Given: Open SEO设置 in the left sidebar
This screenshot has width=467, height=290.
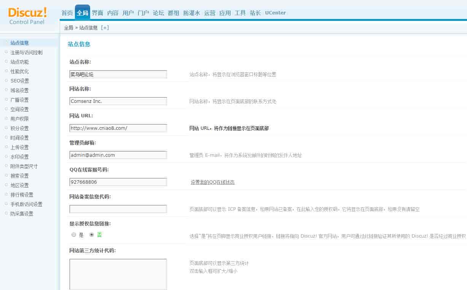Looking at the screenshot, I should coord(19,81).
